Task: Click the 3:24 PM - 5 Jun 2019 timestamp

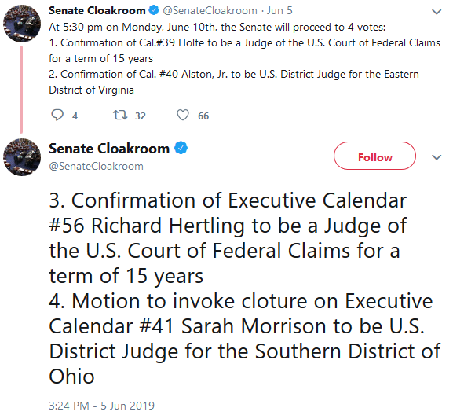Action: pyautogui.click(x=102, y=406)
